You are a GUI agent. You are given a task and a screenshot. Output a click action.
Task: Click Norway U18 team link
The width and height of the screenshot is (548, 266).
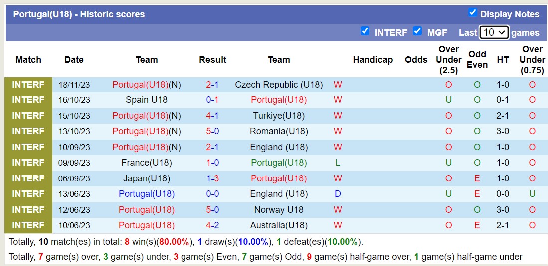point(279,210)
